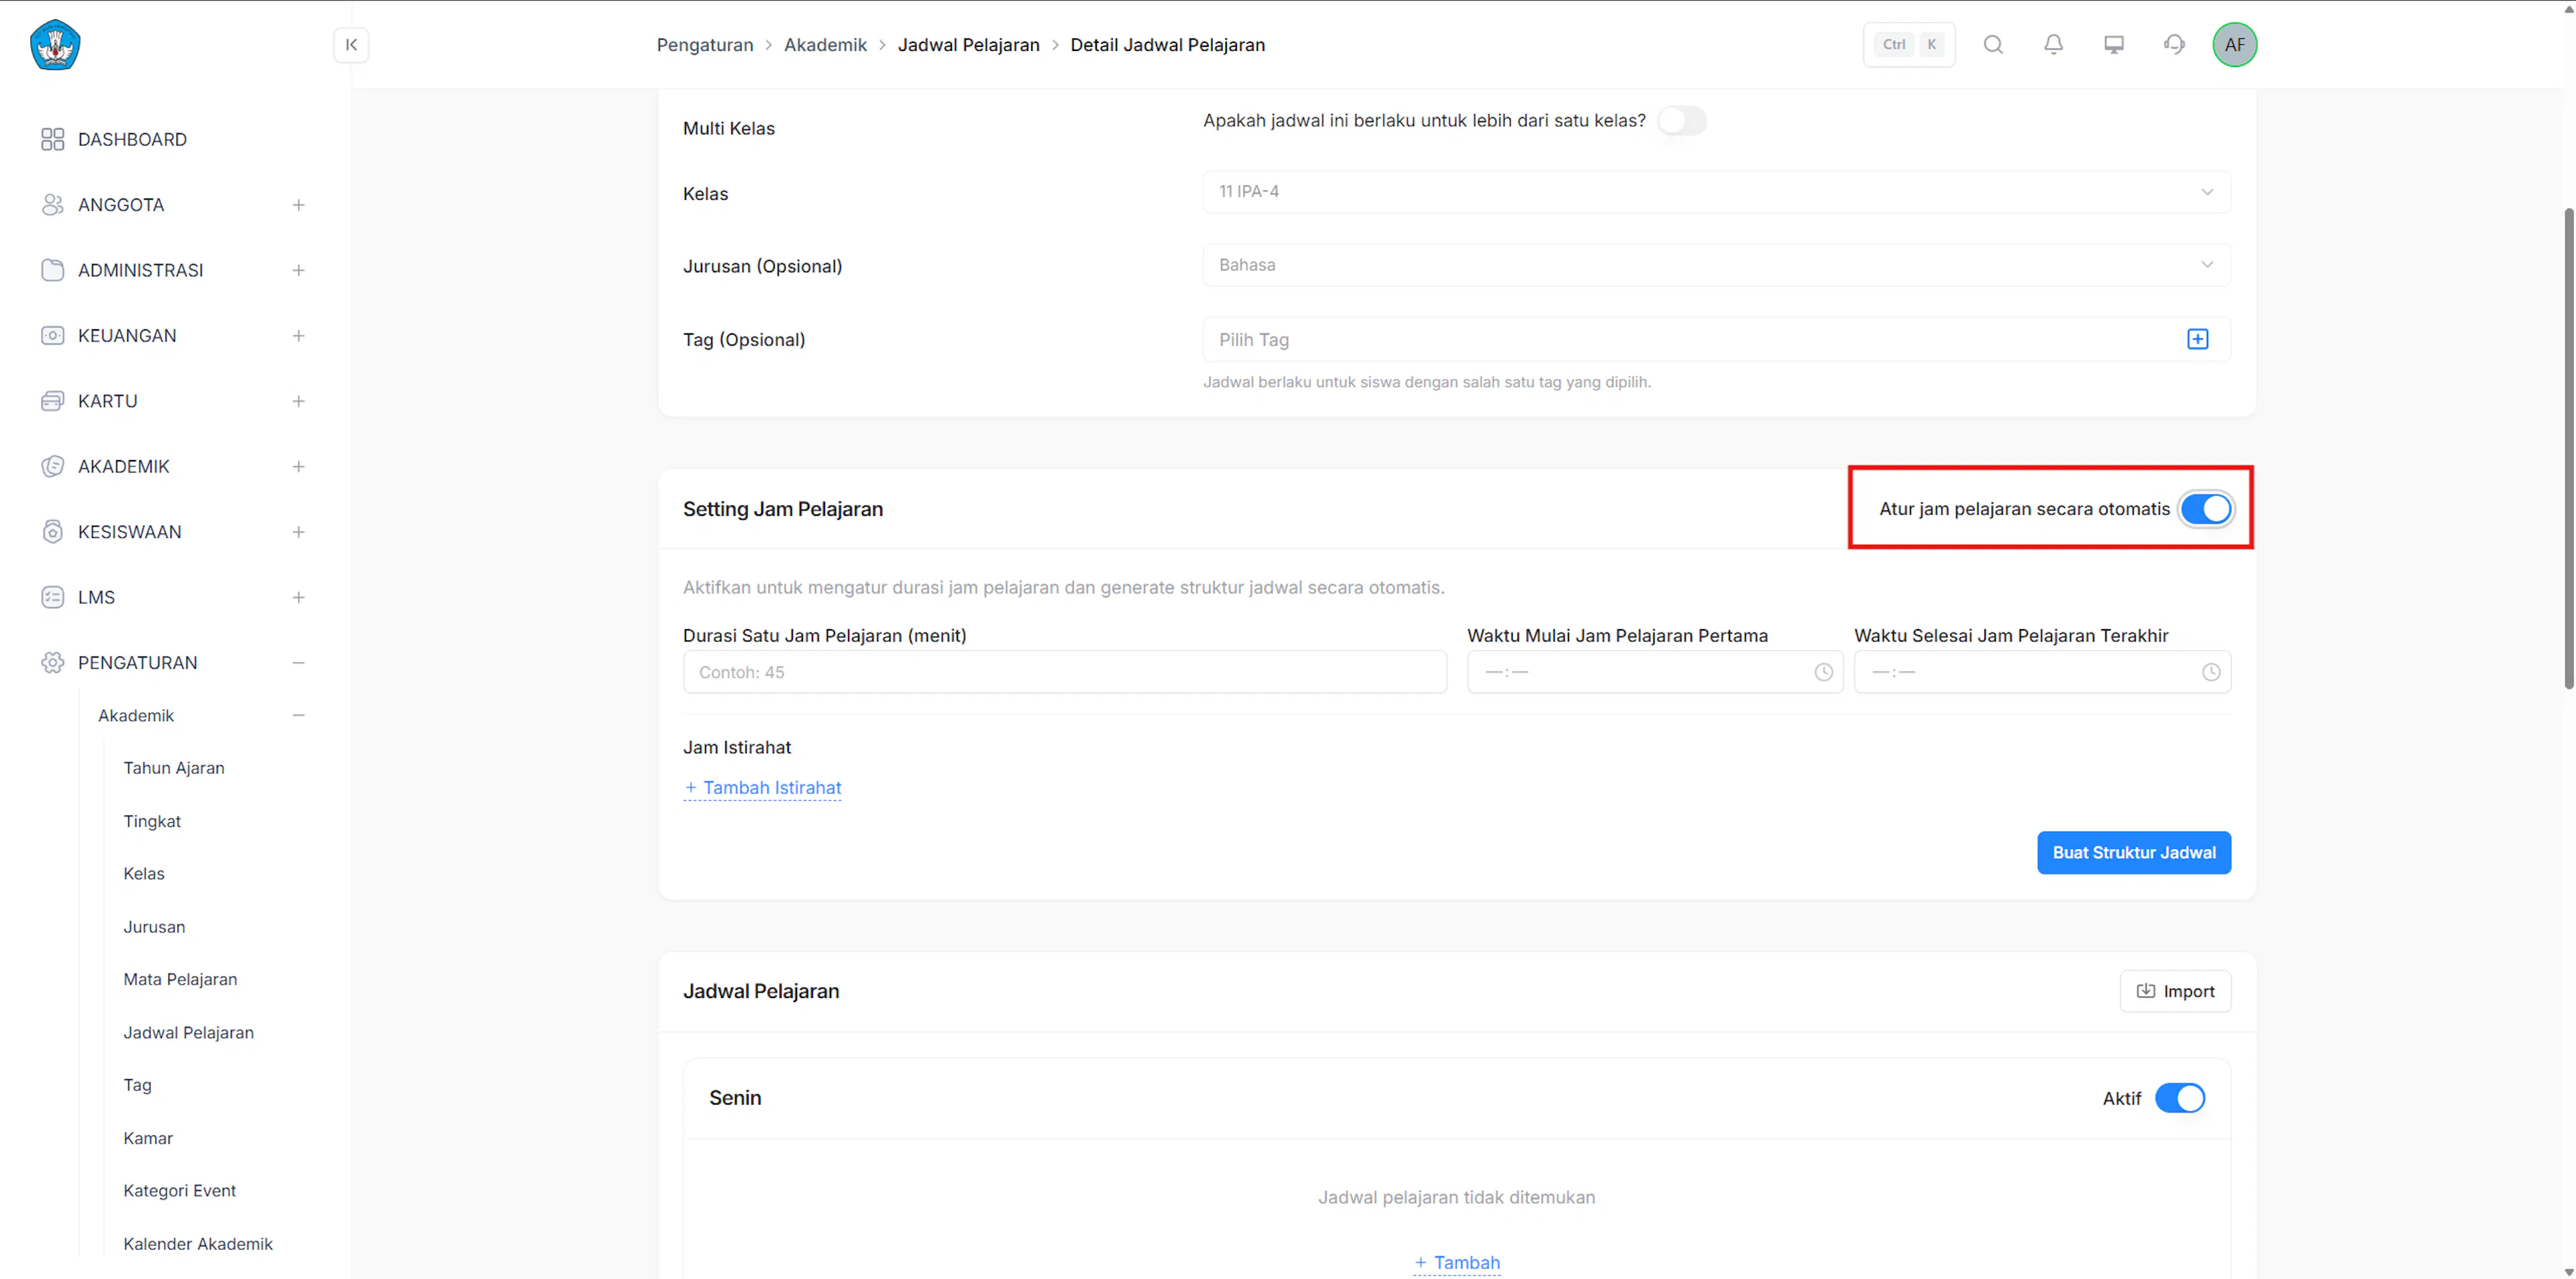
Task: Open the headset support icon
Action: tap(2174, 44)
